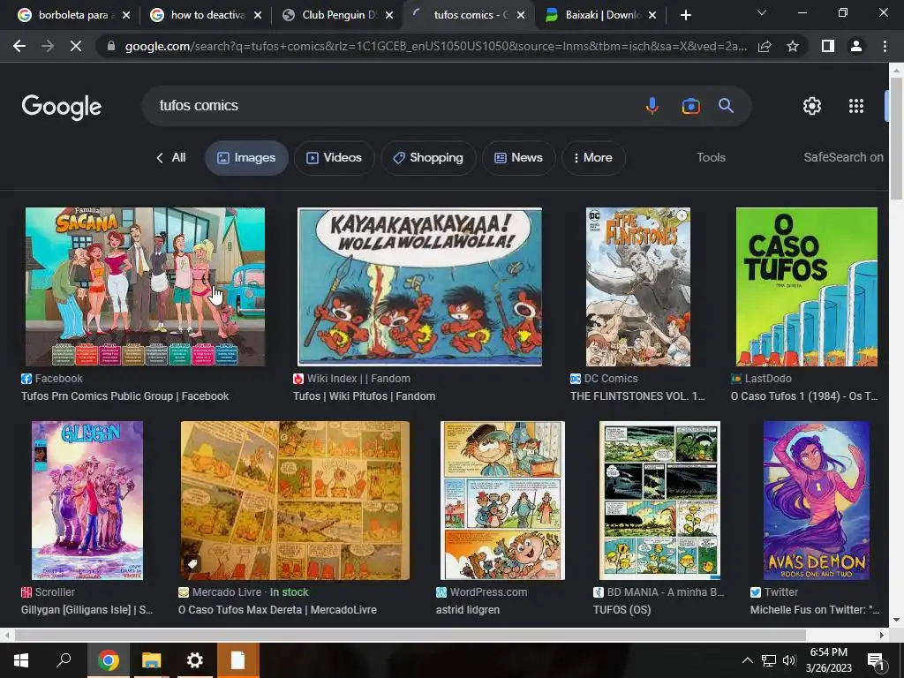Click the voice search microphone icon
904x678 pixels.
click(x=652, y=106)
